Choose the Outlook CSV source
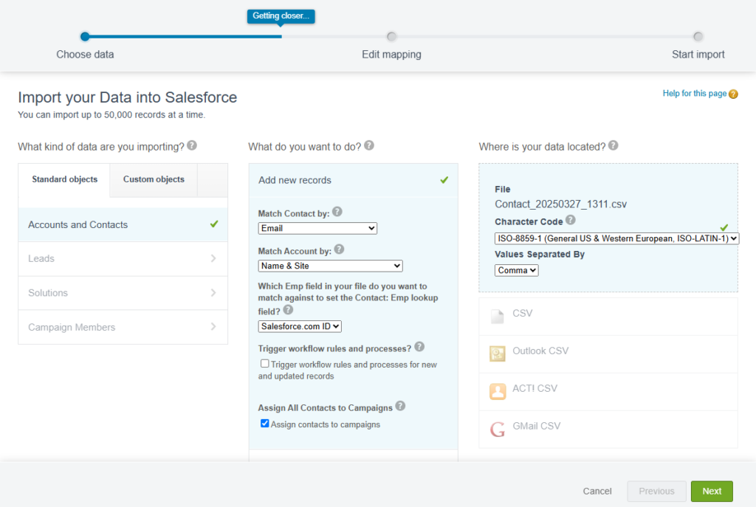 [x=608, y=353]
